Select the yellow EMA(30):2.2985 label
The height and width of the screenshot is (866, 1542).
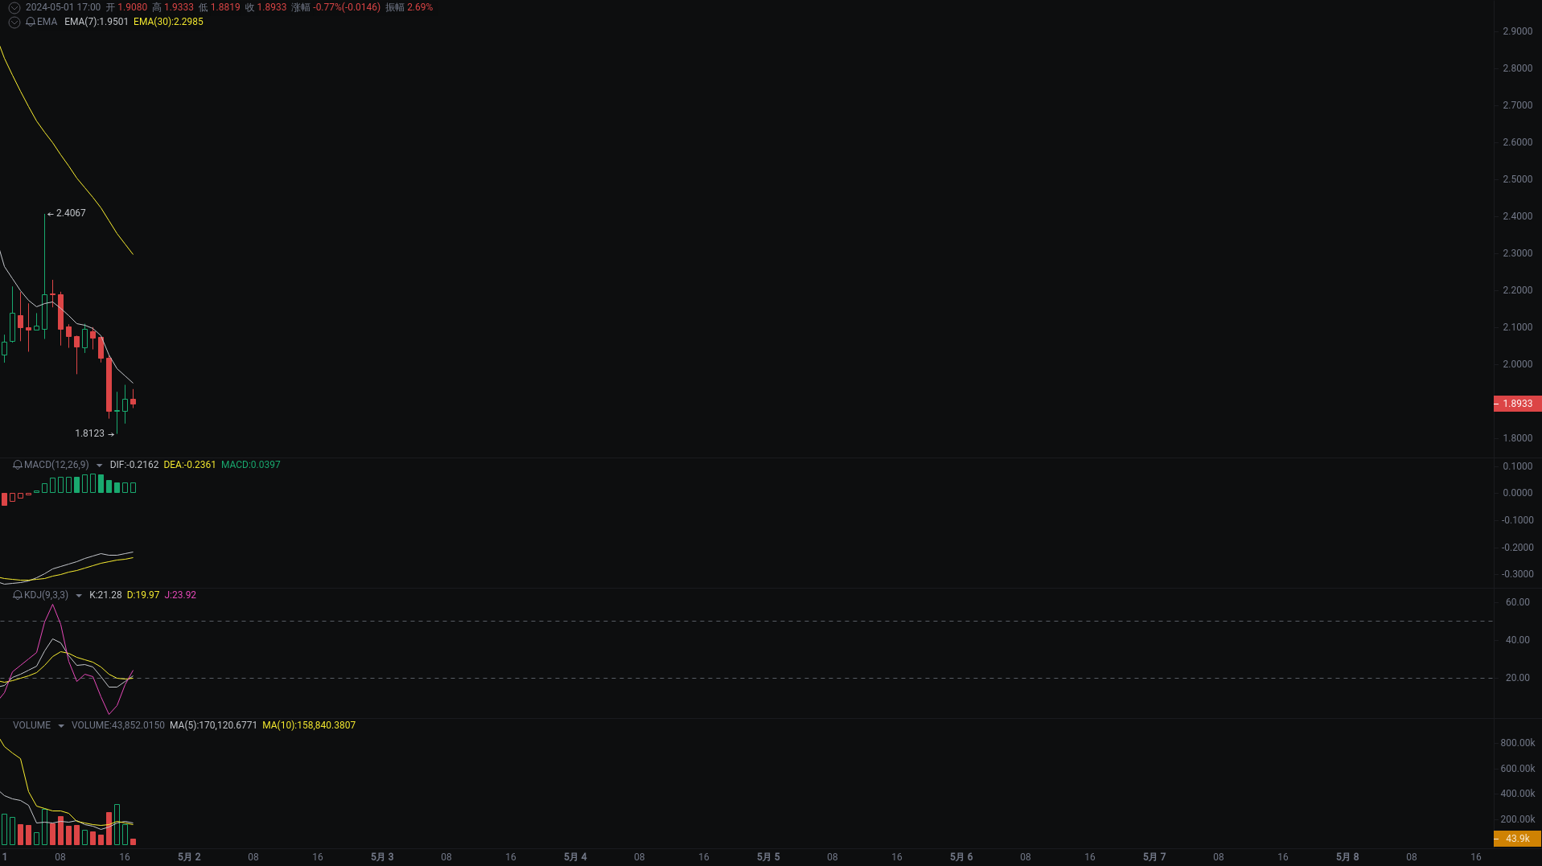pos(169,22)
